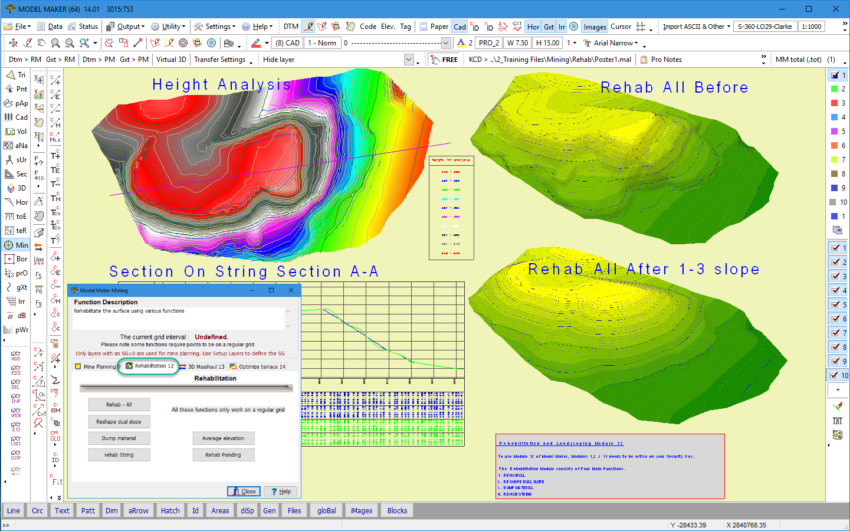Open the Vol volume tool

coord(16,132)
